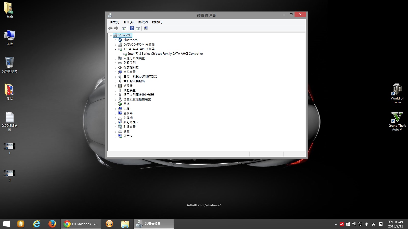
Task: Switch input language via 英 indicator
Action: 373,224
